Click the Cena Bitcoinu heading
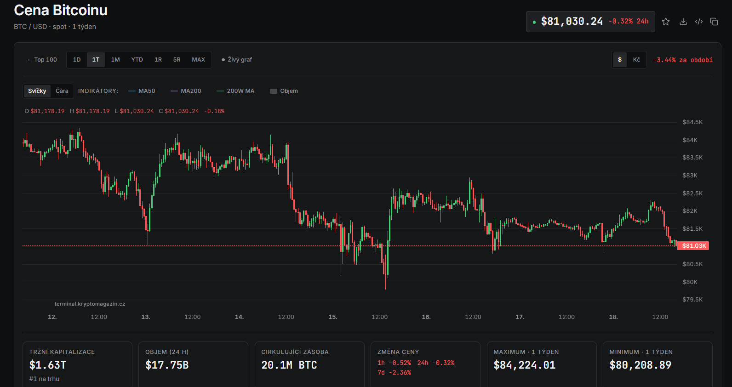 click(x=61, y=10)
